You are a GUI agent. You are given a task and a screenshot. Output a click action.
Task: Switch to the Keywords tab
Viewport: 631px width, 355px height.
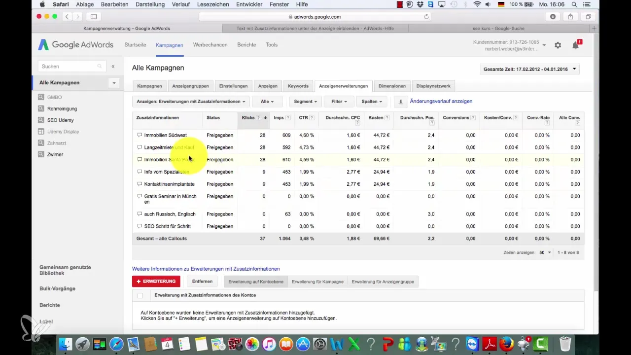point(298,86)
